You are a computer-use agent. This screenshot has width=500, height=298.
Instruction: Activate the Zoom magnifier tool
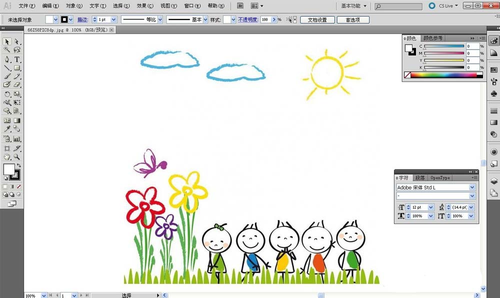click(x=17, y=157)
